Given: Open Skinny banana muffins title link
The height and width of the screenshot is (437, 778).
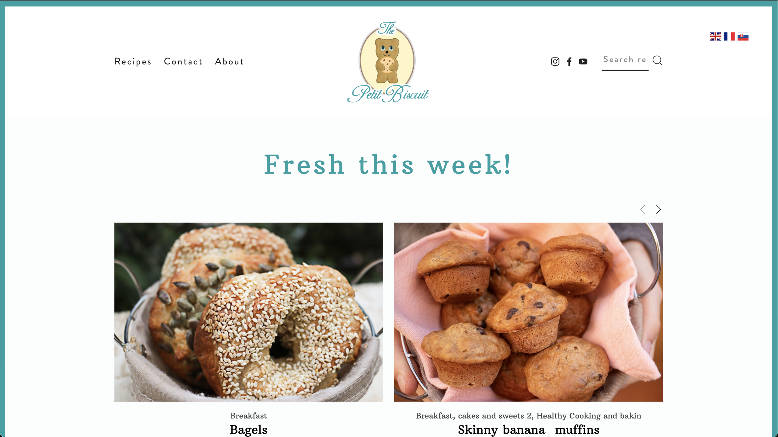Looking at the screenshot, I should 528,430.
